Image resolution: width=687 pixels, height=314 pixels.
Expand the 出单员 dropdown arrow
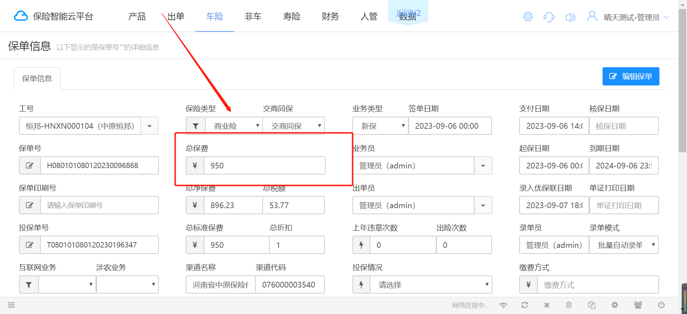(x=483, y=205)
